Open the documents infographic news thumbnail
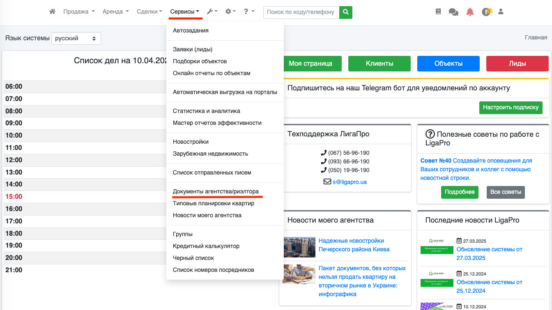552x310 pixels. coord(299,274)
